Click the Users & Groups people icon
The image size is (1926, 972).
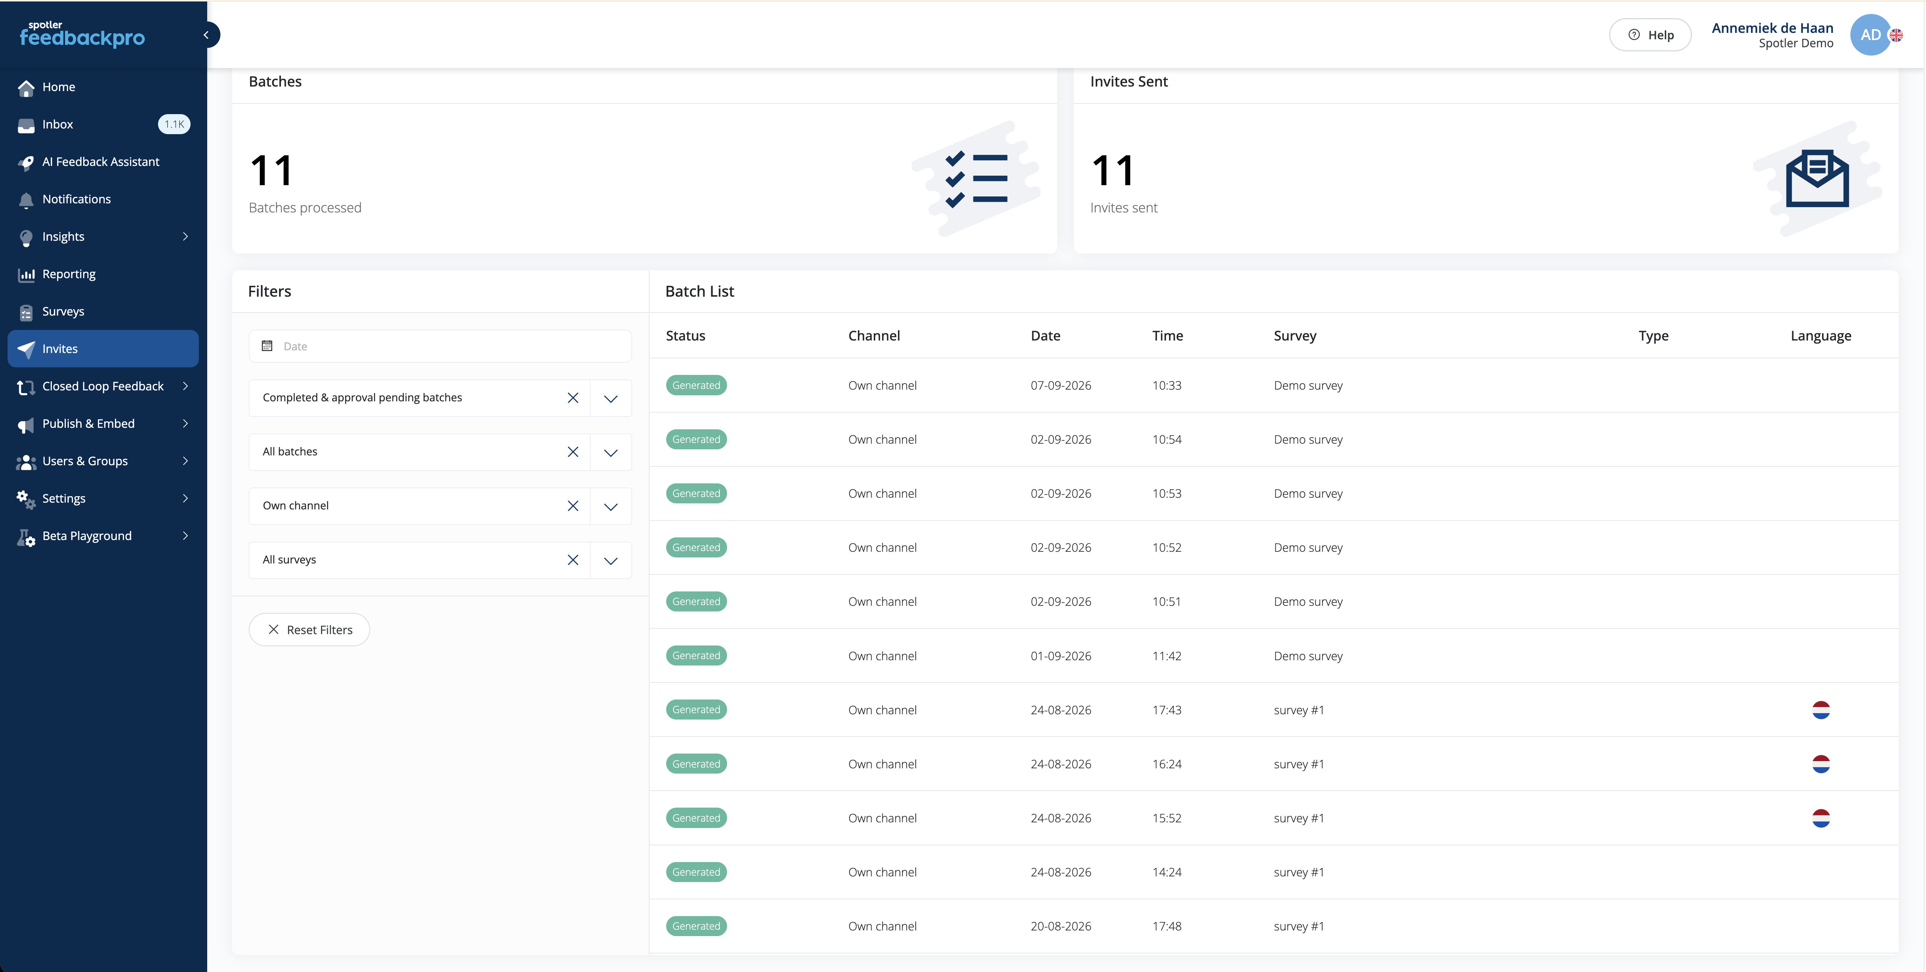[x=26, y=462]
